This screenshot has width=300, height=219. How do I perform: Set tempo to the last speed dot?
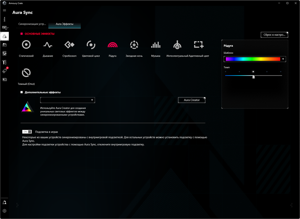281,72
